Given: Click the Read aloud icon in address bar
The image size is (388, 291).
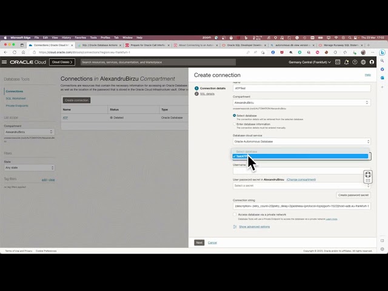Looking at the screenshot, I should [x=255, y=53].
